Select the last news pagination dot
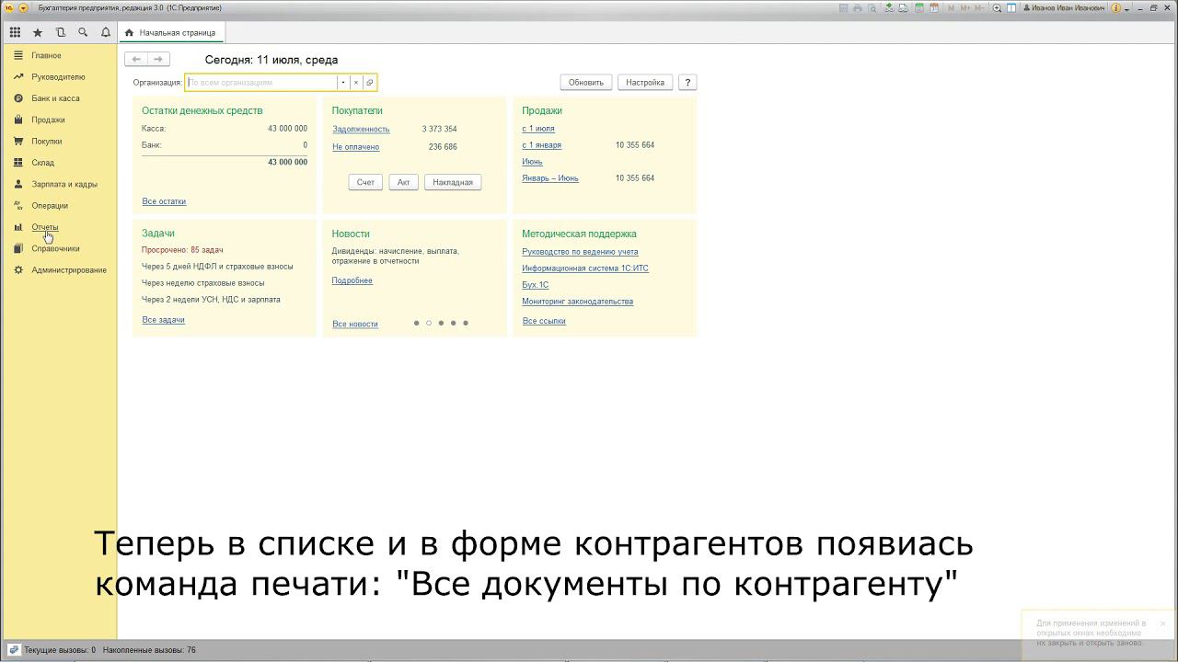 coord(466,324)
